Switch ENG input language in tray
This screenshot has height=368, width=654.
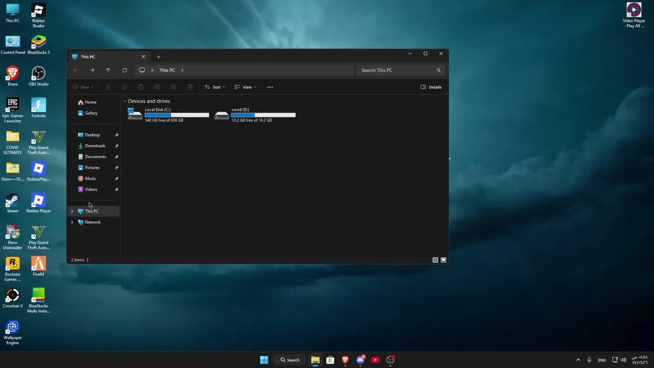[602, 360]
